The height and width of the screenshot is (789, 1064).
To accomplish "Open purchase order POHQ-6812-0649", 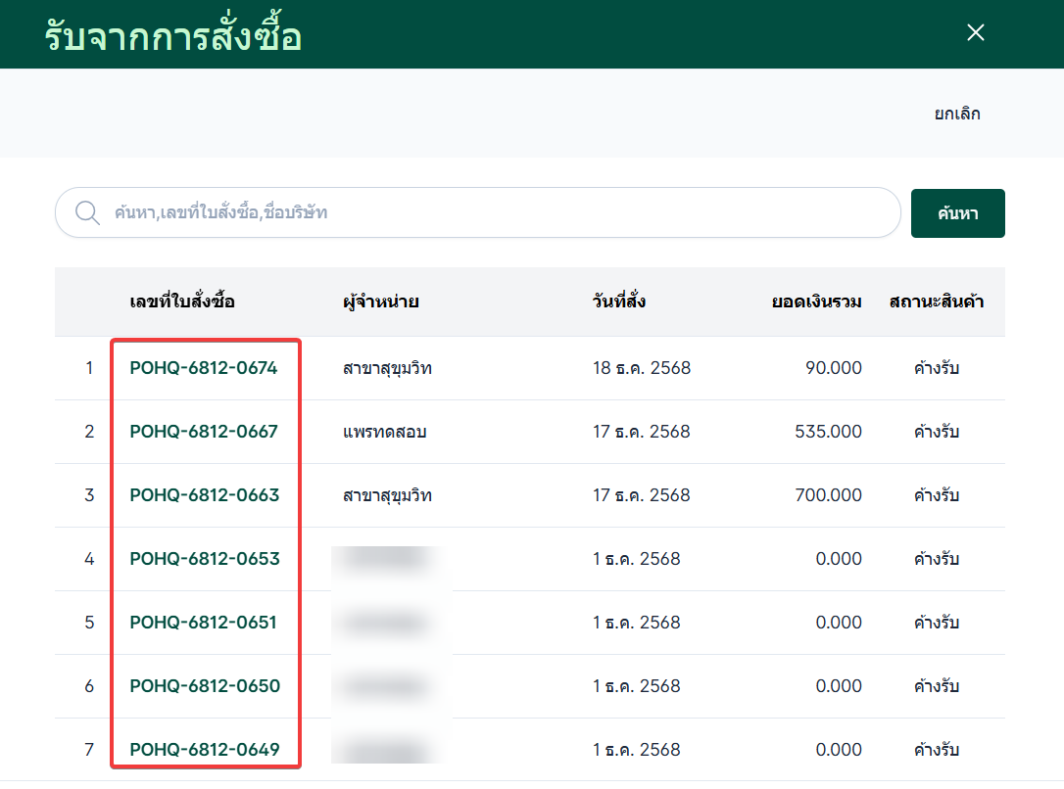I will pos(204,750).
